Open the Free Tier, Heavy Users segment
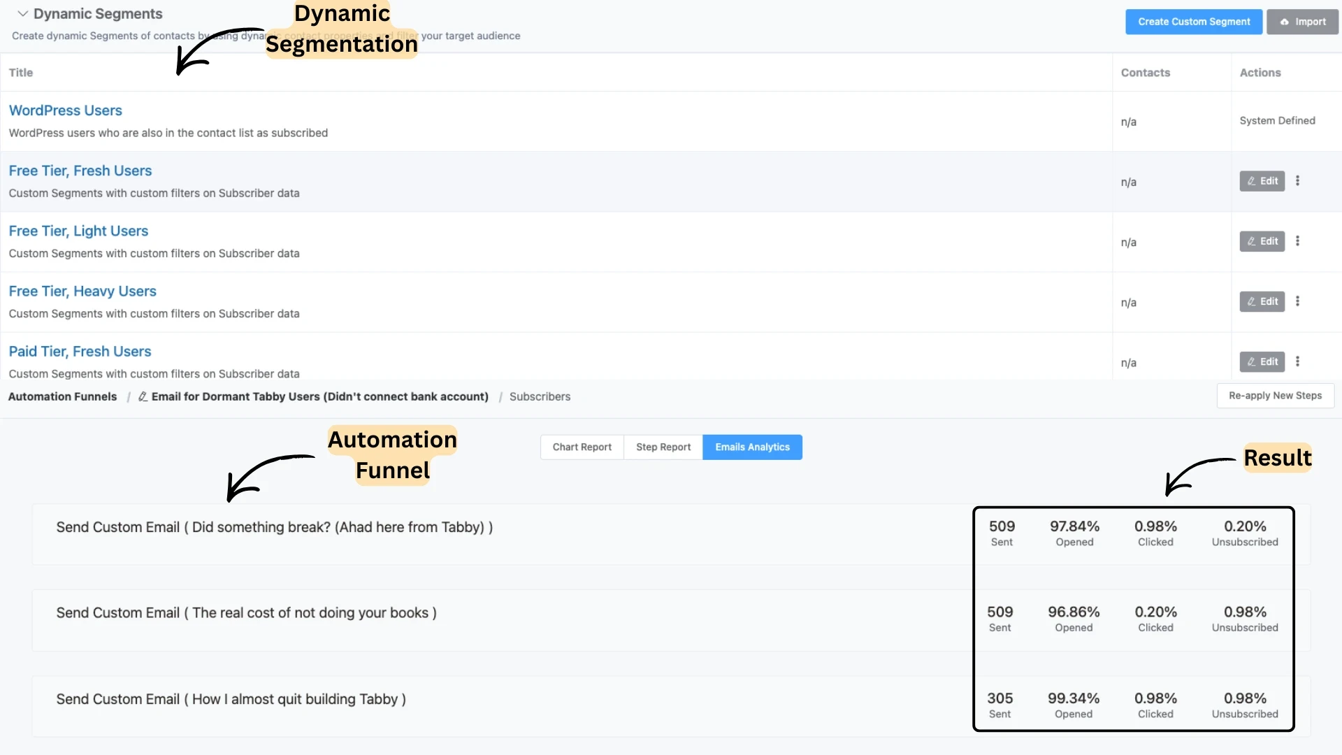The height and width of the screenshot is (755, 1342). point(82,291)
